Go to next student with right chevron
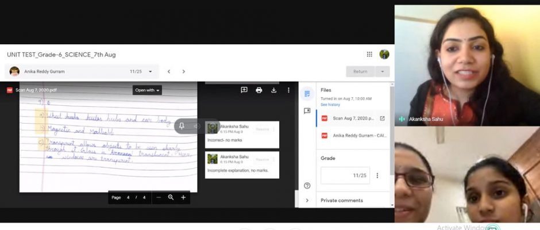The height and width of the screenshot is (230, 540). [184, 71]
